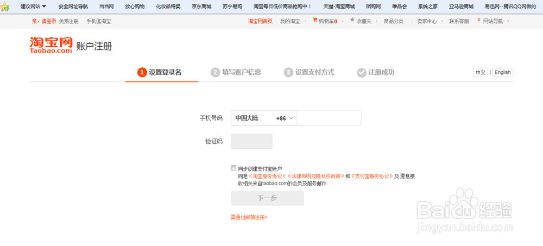Expand the 卖家中心 dropdown arrow
The image size is (543, 246).
click(442, 22)
